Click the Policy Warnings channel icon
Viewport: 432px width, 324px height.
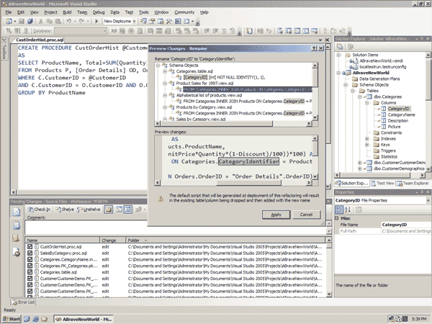17,251
